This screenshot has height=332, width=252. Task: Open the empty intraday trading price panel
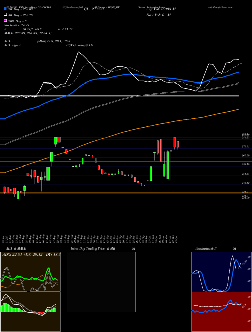[101, 282]
